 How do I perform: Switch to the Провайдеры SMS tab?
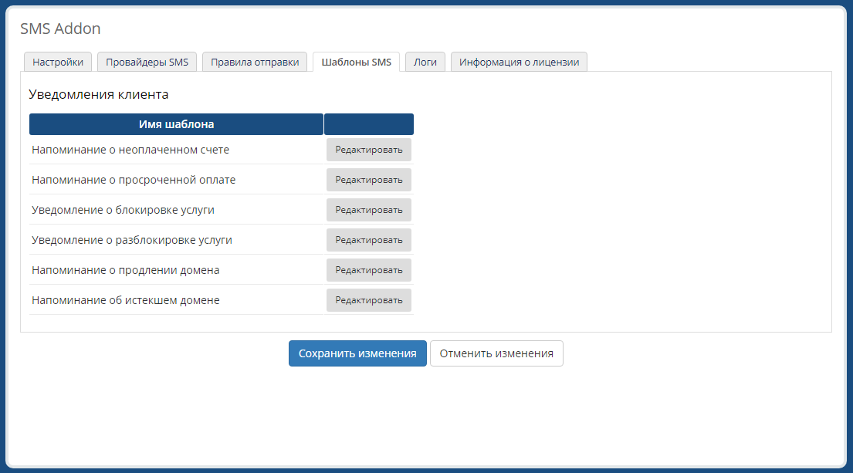pyautogui.click(x=147, y=63)
